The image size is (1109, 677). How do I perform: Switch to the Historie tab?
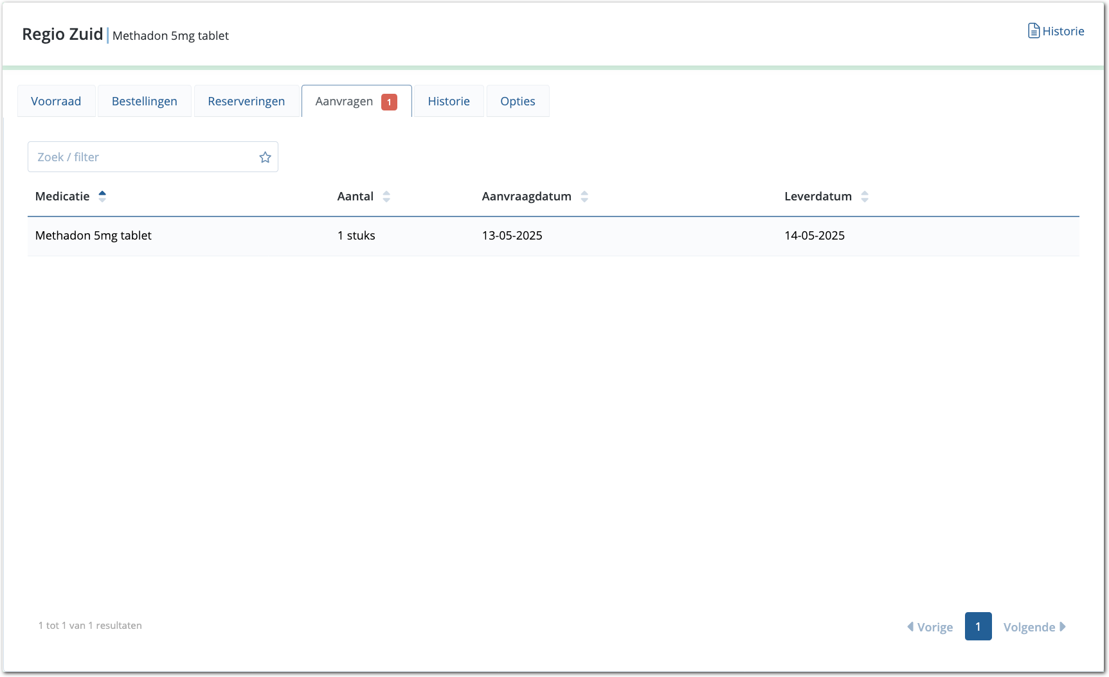[x=449, y=101]
